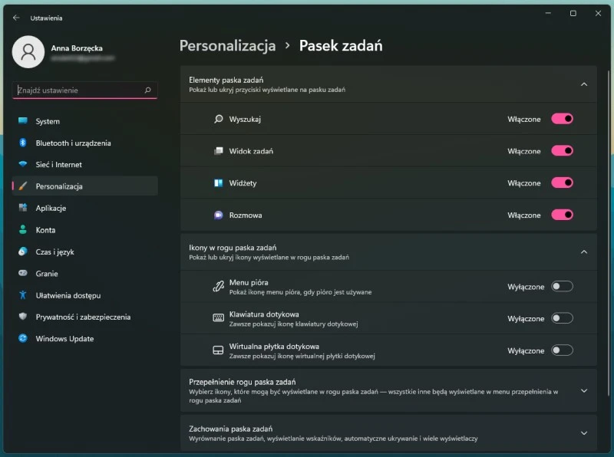Open Personalizacja in the breadcrumb
614x457 pixels.
tap(227, 46)
